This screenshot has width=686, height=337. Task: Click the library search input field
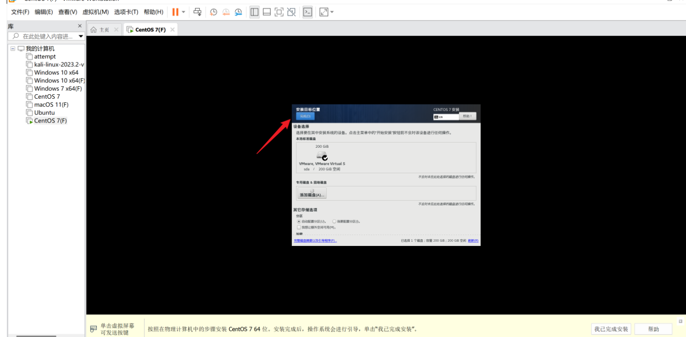coord(42,36)
